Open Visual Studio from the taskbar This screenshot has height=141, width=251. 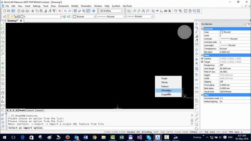pyautogui.click(x=140, y=137)
